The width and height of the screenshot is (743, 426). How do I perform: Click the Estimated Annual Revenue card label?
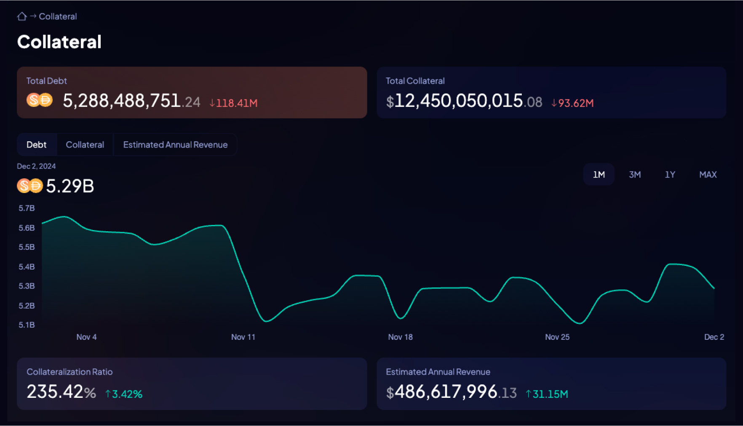438,372
